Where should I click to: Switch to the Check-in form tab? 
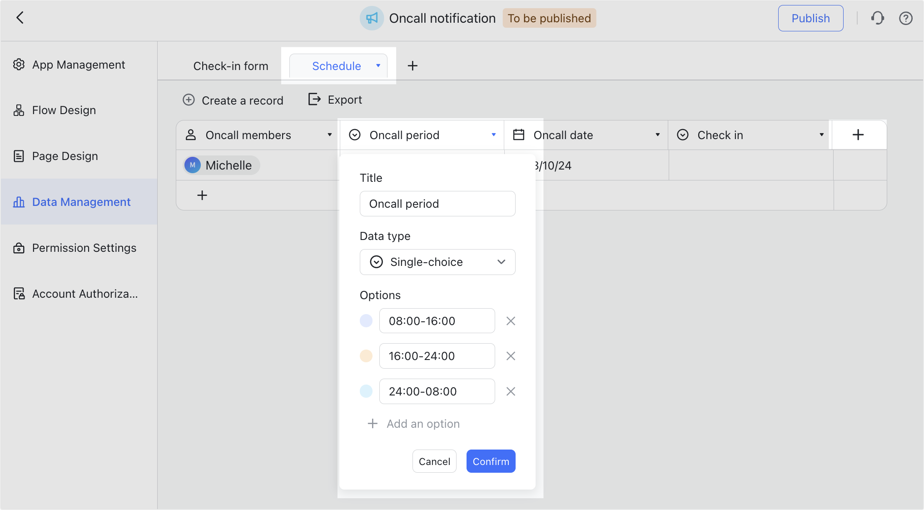click(x=231, y=66)
